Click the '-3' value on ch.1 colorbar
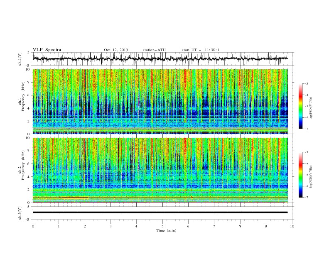The image size is (329, 254). [307, 83]
